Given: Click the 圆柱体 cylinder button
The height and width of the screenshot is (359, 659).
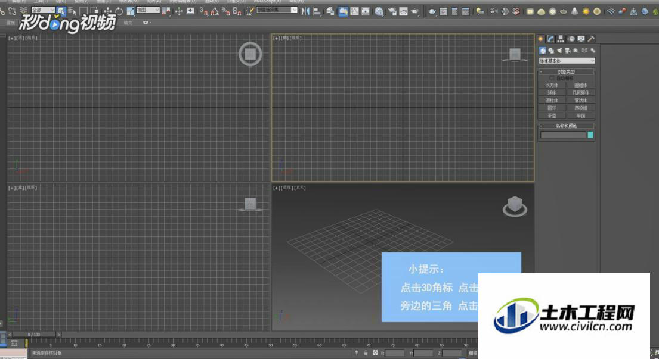Looking at the screenshot, I should (552, 100).
